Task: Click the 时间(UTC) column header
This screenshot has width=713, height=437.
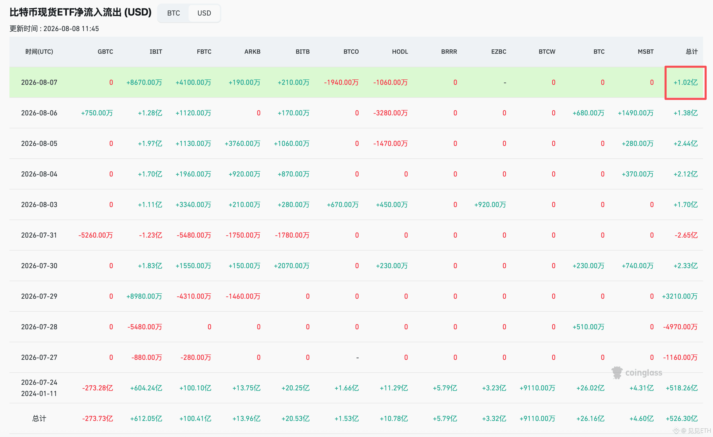Action: click(x=39, y=52)
